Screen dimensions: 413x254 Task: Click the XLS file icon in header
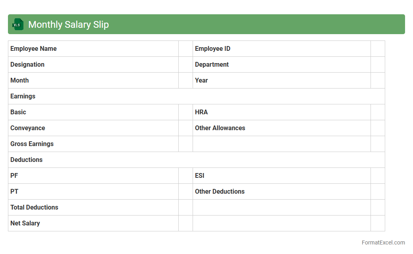click(x=18, y=25)
